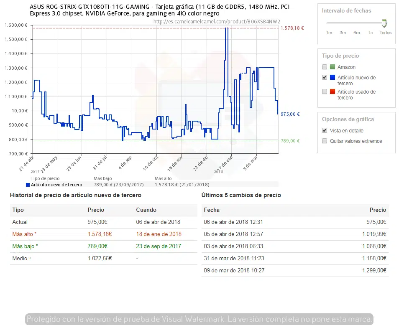Click the 03 de abr de 2018 06:33 entry

coord(233,246)
